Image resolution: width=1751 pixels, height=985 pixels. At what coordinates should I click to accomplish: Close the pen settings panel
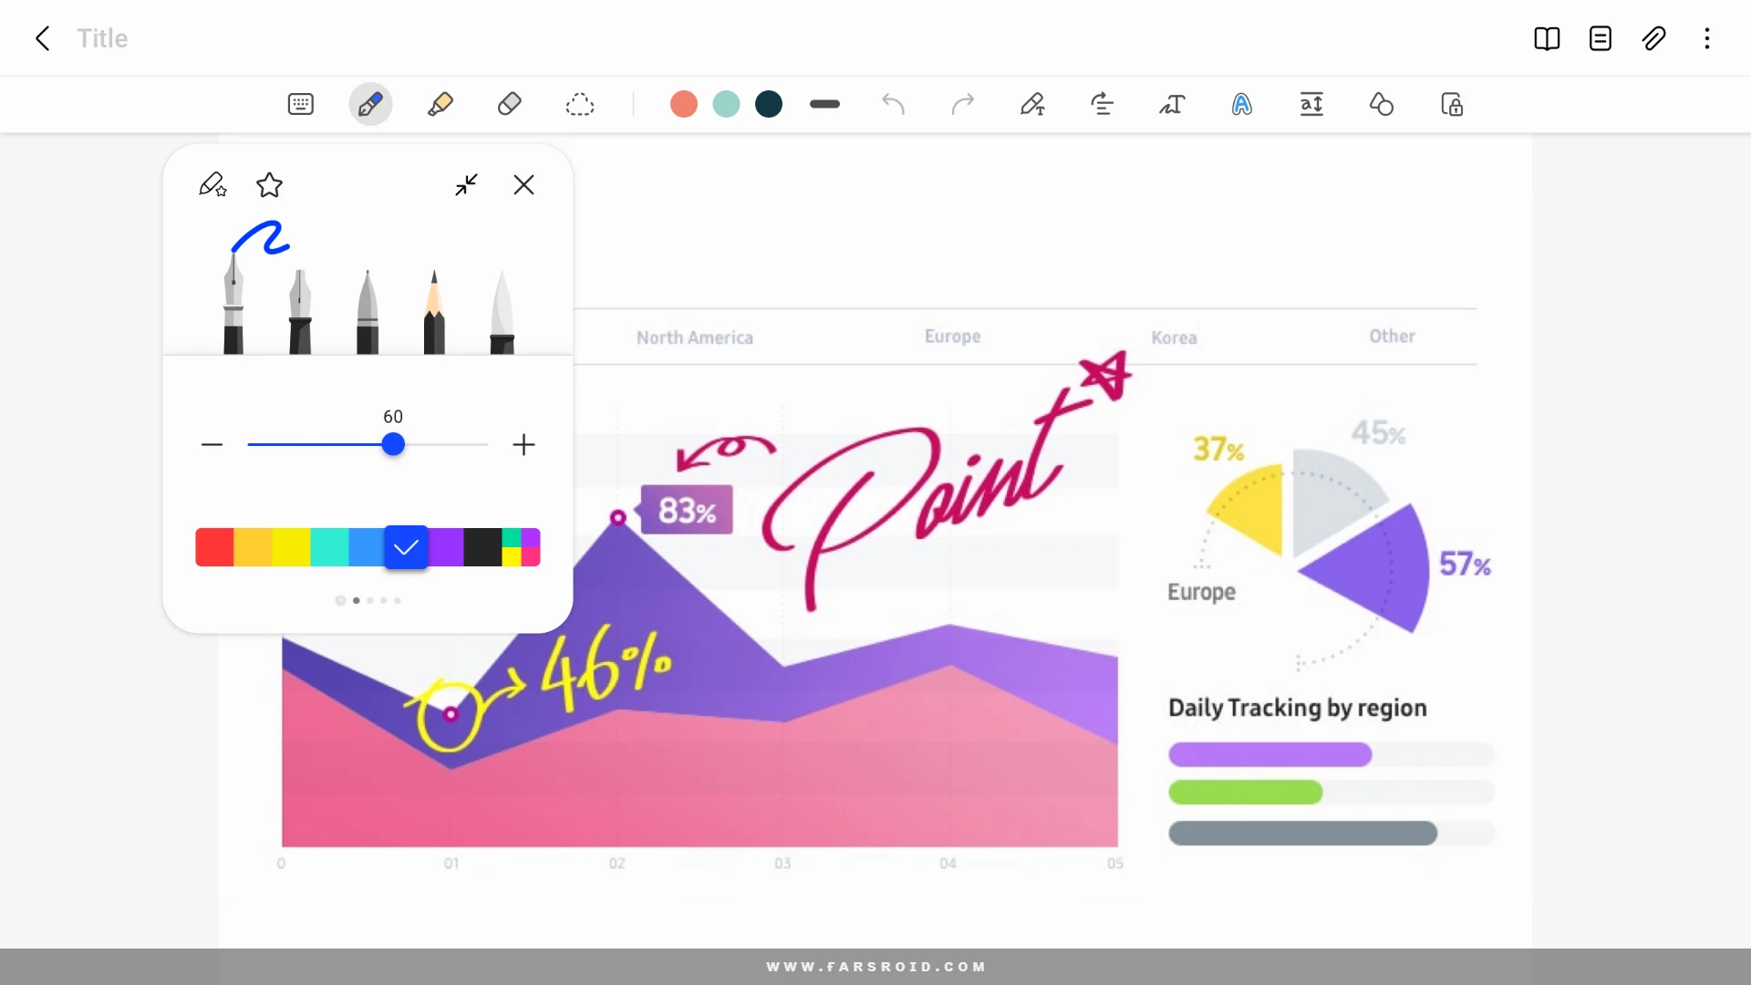pyautogui.click(x=523, y=185)
